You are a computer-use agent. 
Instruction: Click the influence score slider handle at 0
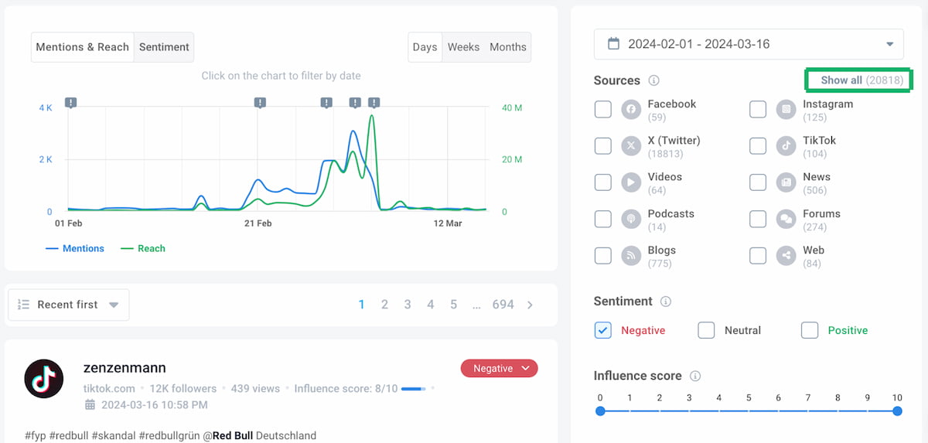point(600,411)
